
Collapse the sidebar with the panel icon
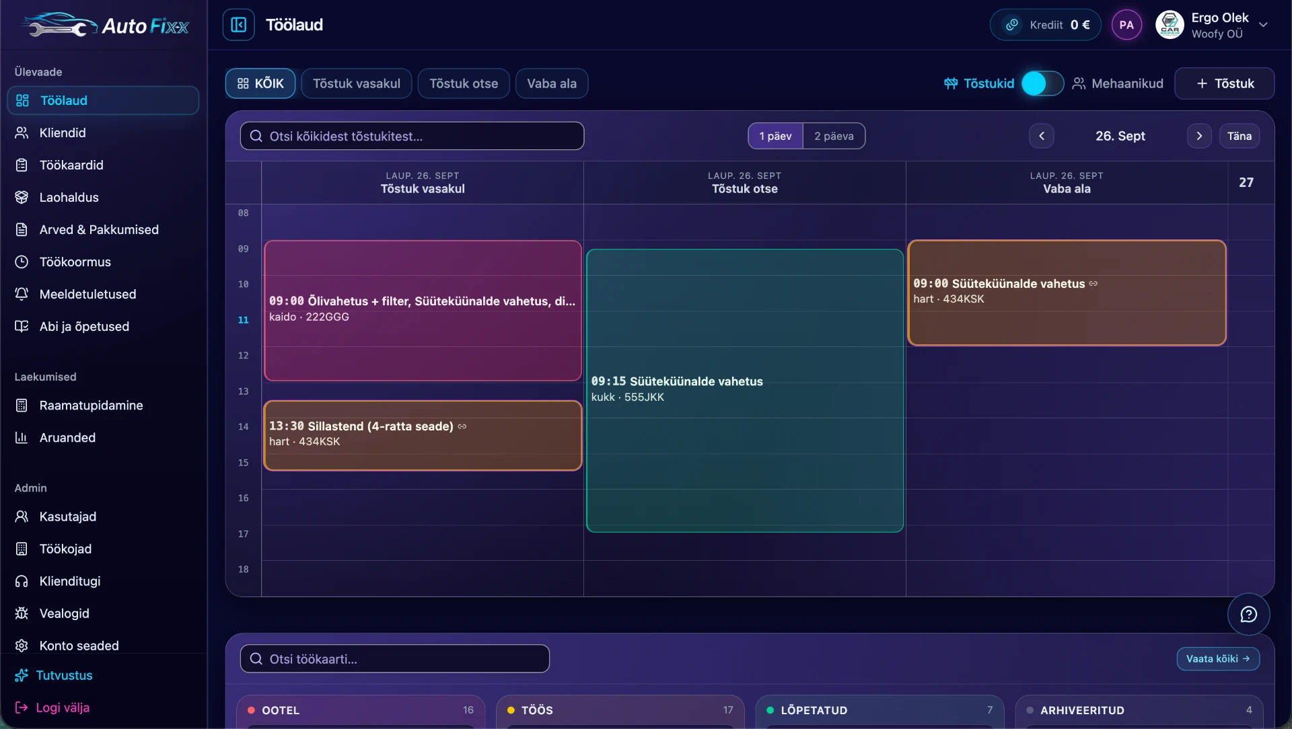pyautogui.click(x=238, y=25)
